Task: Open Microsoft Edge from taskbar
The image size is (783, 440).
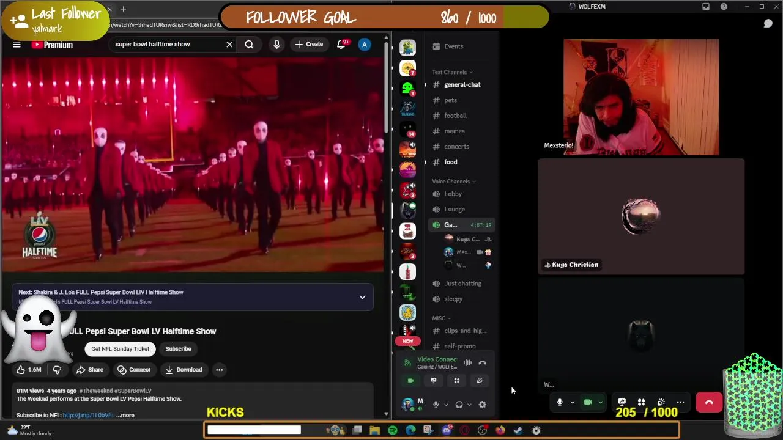Action: pyautogui.click(x=410, y=430)
